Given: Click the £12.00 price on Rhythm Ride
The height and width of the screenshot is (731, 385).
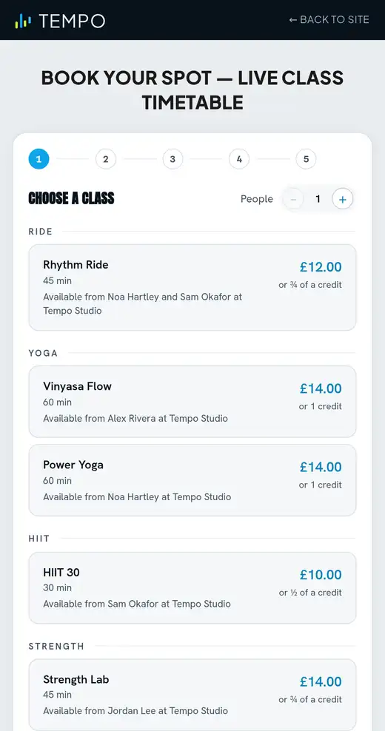Looking at the screenshot, I should 321,267.
